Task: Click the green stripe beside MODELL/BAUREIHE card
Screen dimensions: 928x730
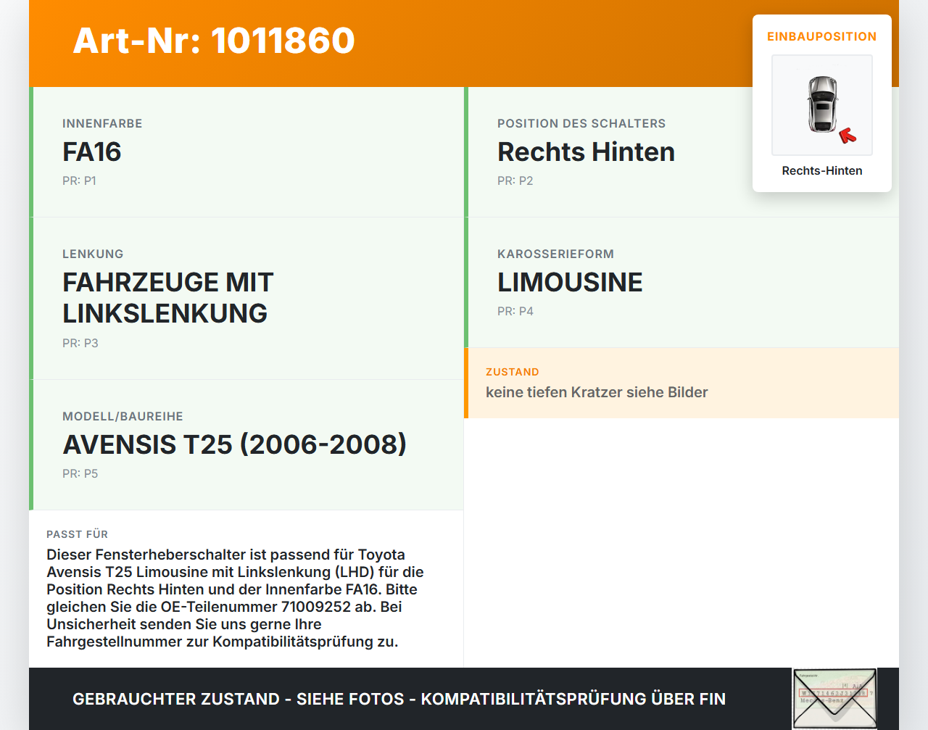Action: point(30,444)
